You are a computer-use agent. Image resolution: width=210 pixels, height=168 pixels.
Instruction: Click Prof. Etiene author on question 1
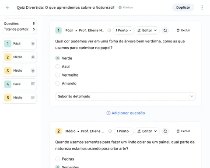(91, 30)
